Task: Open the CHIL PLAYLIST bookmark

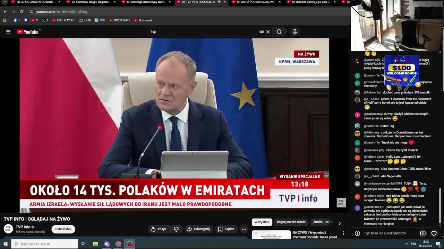Action: pyautogui.click(x=63, y=20)
